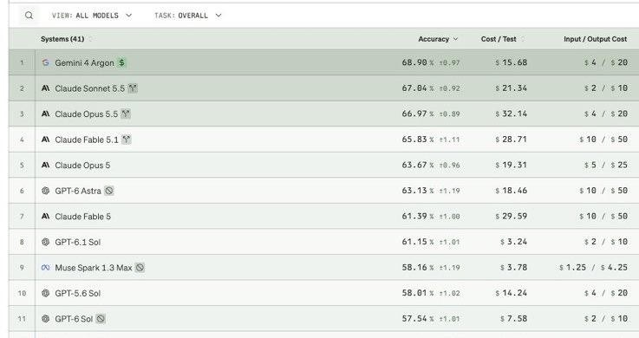Sort by the Accuracy column chevron
639x338 pixels.
pos(455,39)
